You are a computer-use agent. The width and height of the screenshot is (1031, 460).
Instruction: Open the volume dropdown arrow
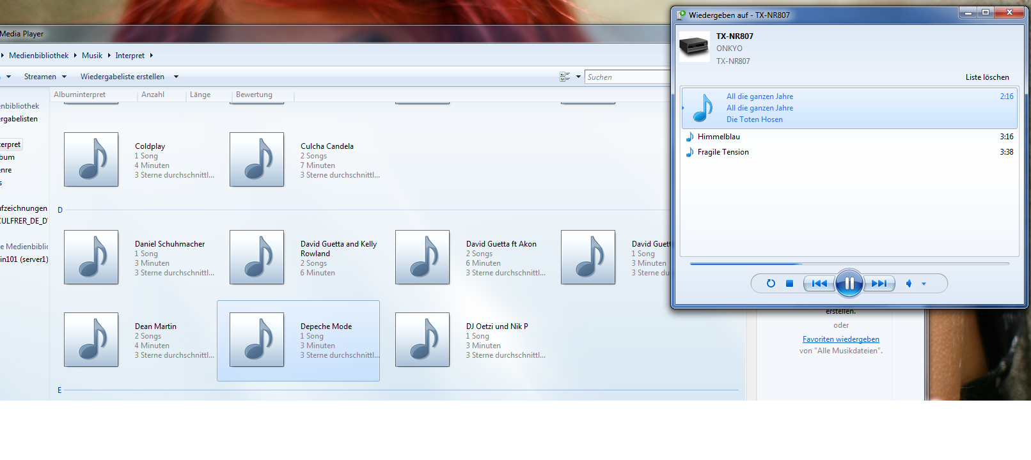tap(924, 284)
